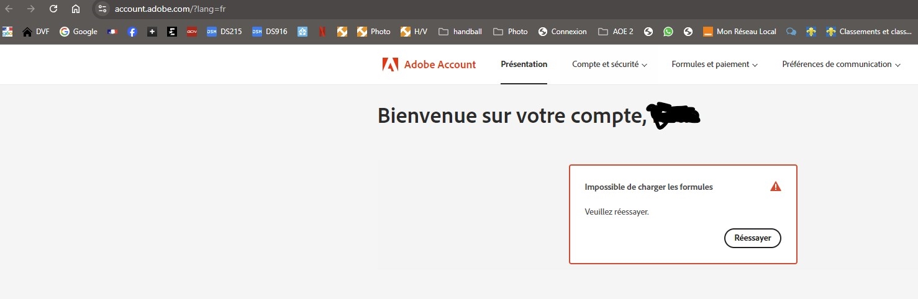Open the unlabeled fleur-de-lis bookmark

click(x=811, y=32)
